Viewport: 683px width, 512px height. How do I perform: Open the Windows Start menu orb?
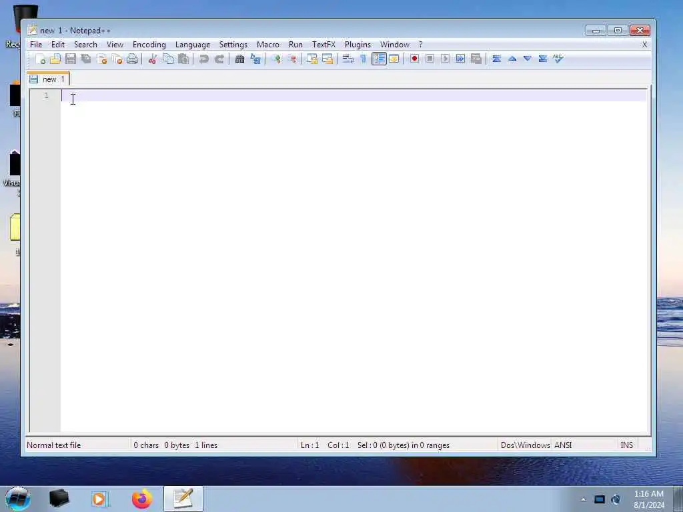click(18, 499)
